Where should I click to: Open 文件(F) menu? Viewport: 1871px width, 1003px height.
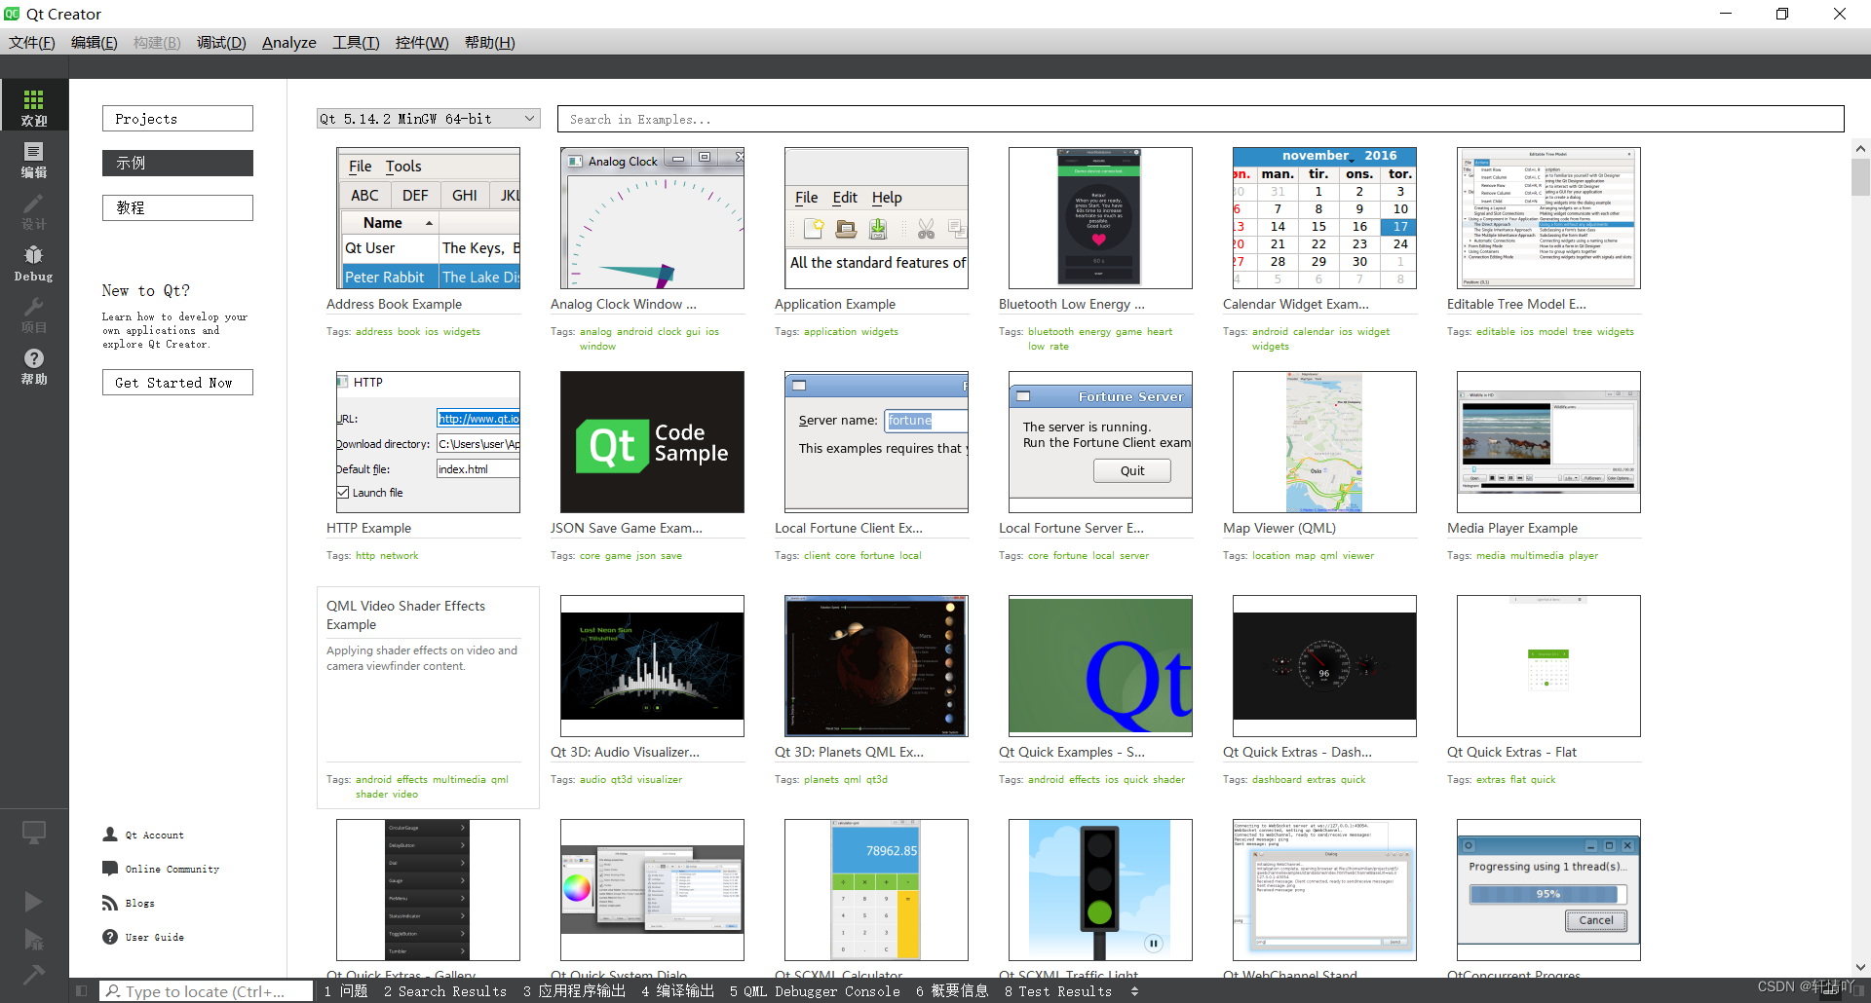point(32,42)
